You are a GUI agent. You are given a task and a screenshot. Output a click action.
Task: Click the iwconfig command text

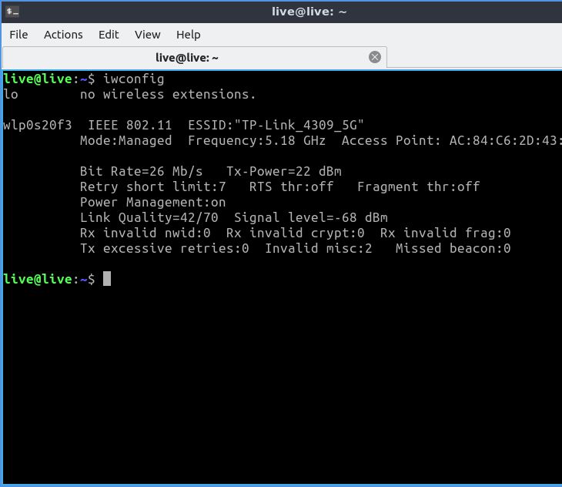(x=134, y=79)
